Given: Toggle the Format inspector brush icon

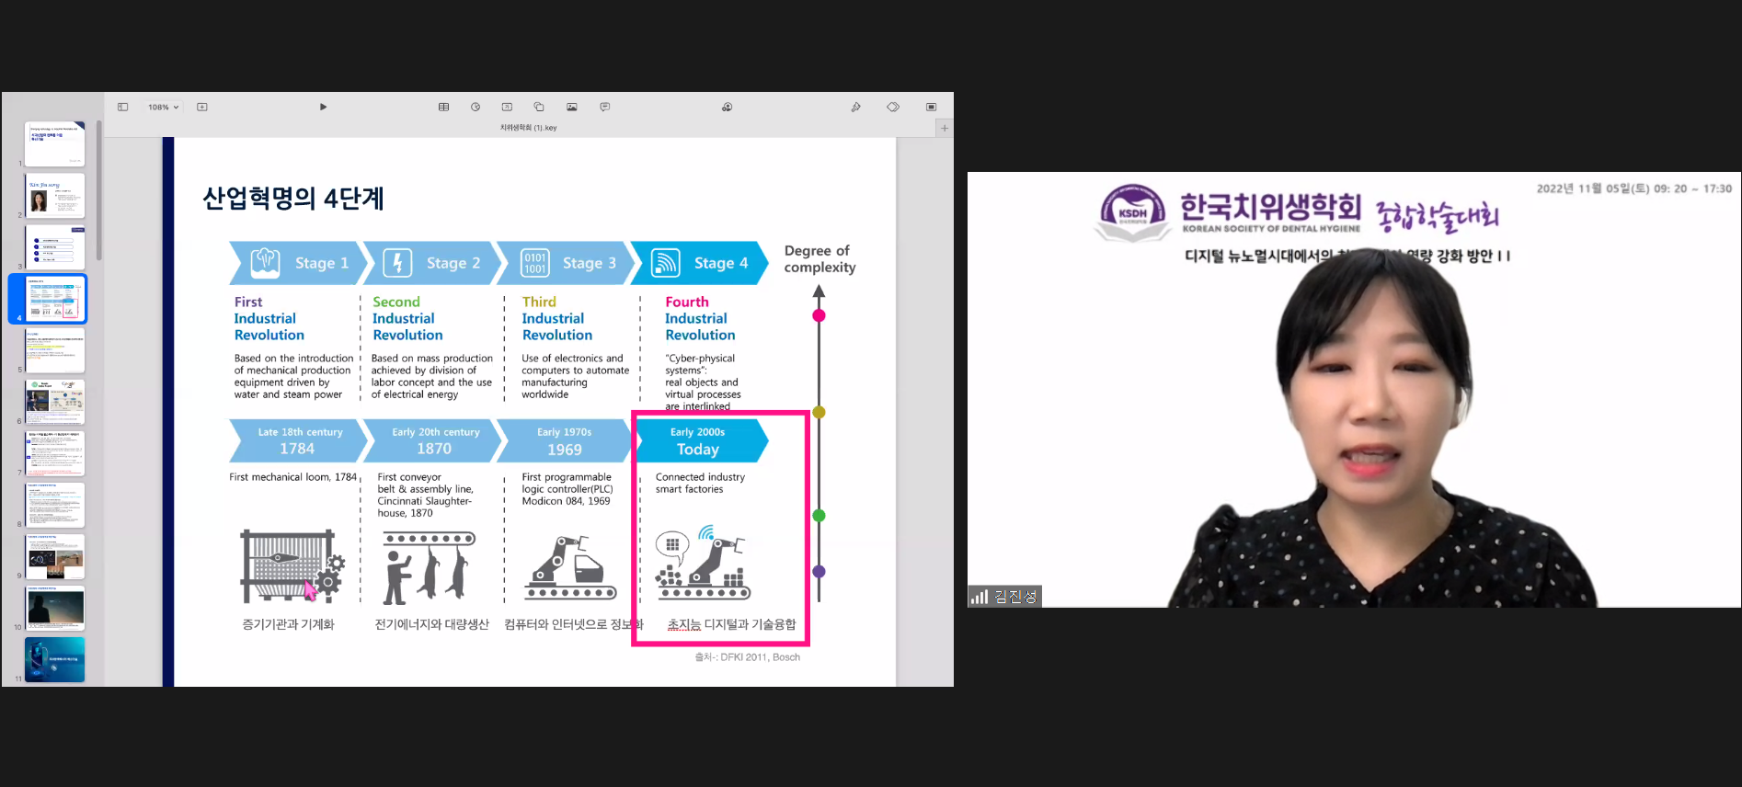Looking at the screenshot, I should point(855,108).
